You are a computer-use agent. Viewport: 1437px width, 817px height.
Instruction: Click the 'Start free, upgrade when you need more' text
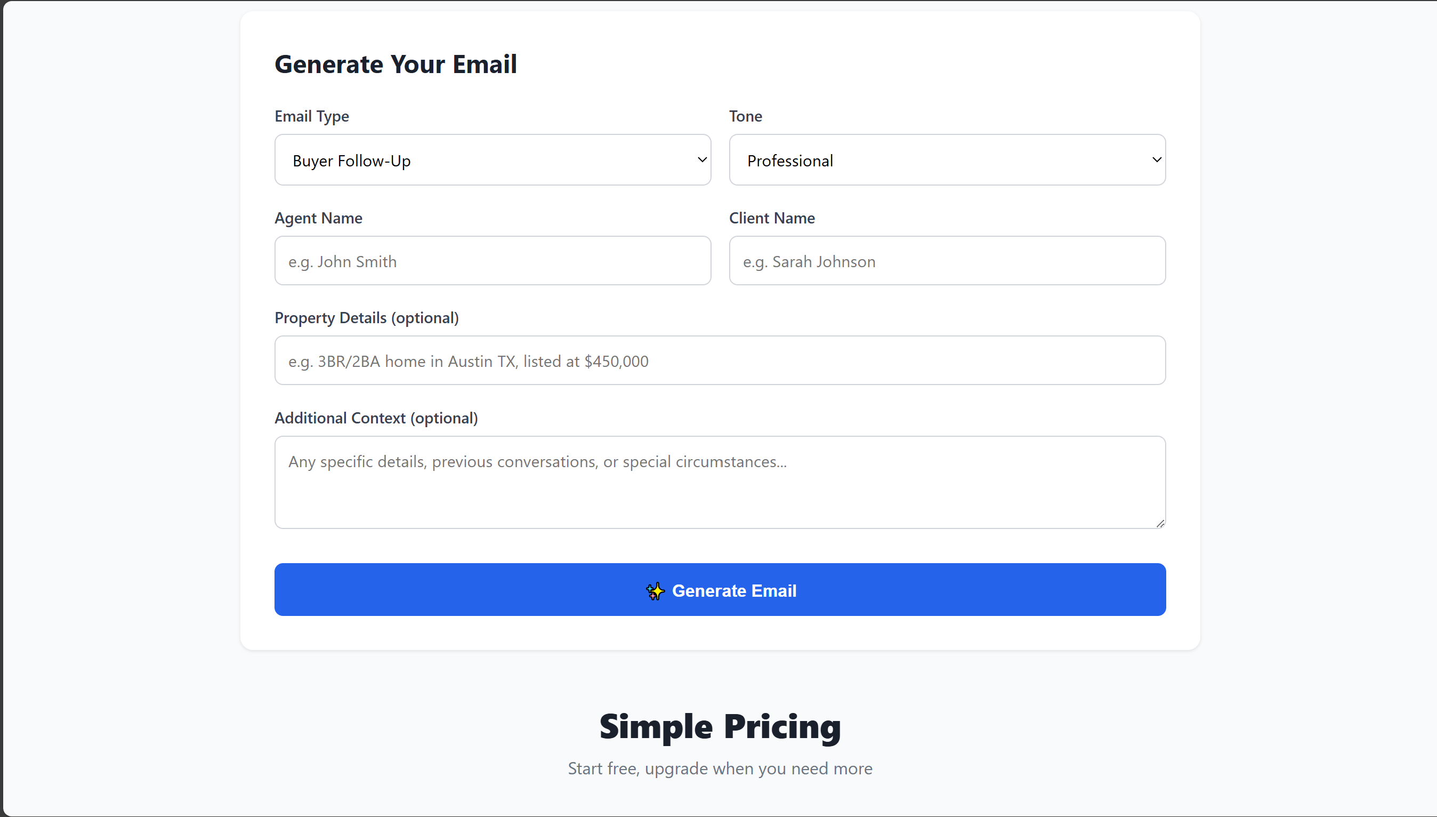[x=720, y=768]
